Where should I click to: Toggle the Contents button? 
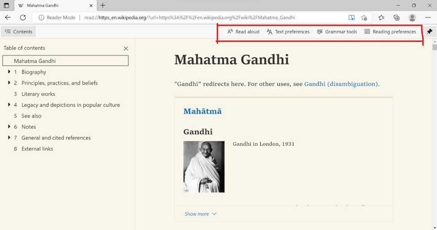18,32
